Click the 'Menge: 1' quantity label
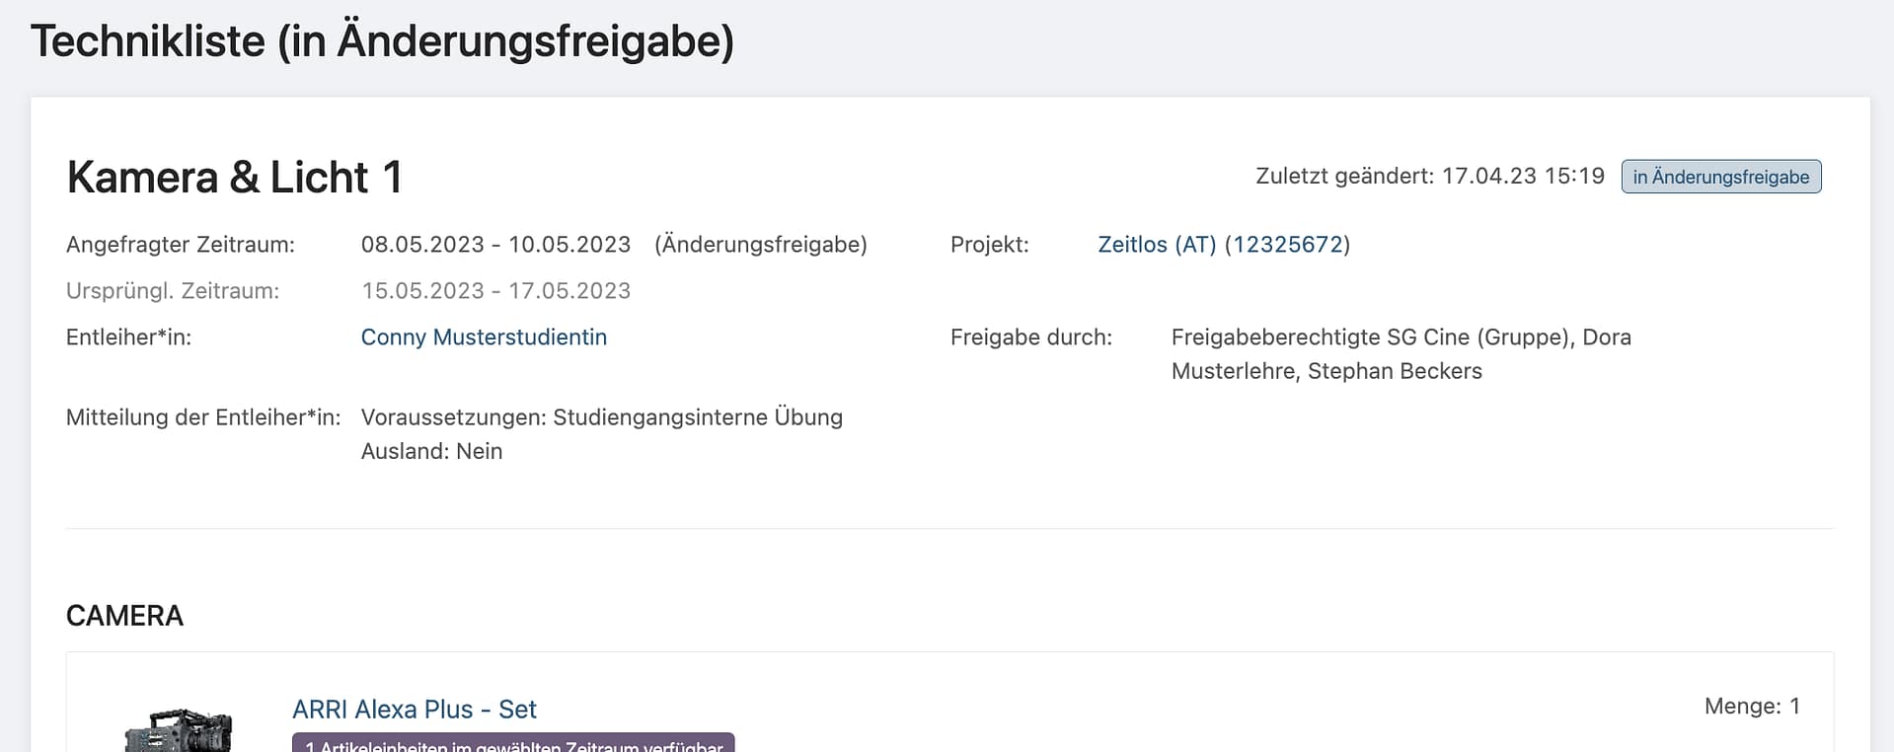The height and width of the screenshot is (752, 1894). click(x=1752, y=707)
